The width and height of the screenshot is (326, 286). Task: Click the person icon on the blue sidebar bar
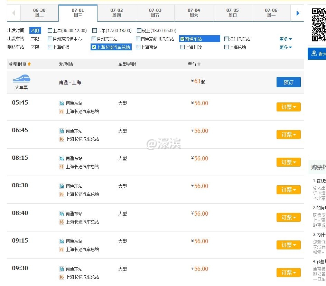(x=314, y=53)
